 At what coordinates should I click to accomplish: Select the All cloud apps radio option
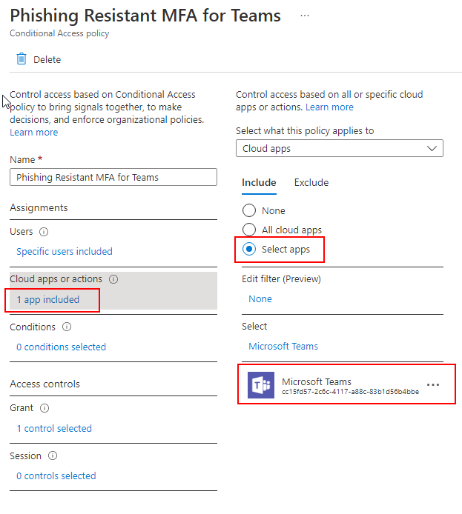249,230
